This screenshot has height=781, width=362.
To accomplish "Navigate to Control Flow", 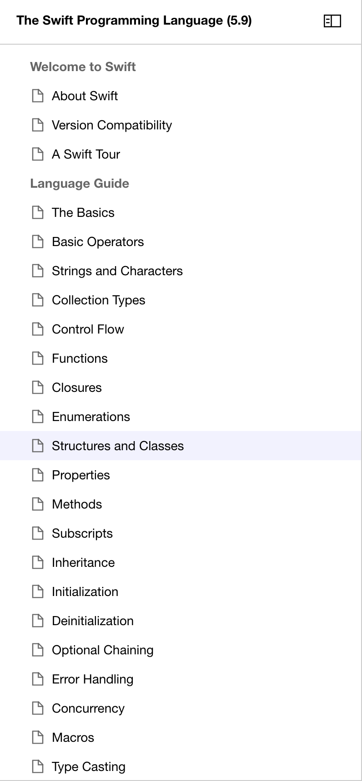I will (x=88, y=329).
